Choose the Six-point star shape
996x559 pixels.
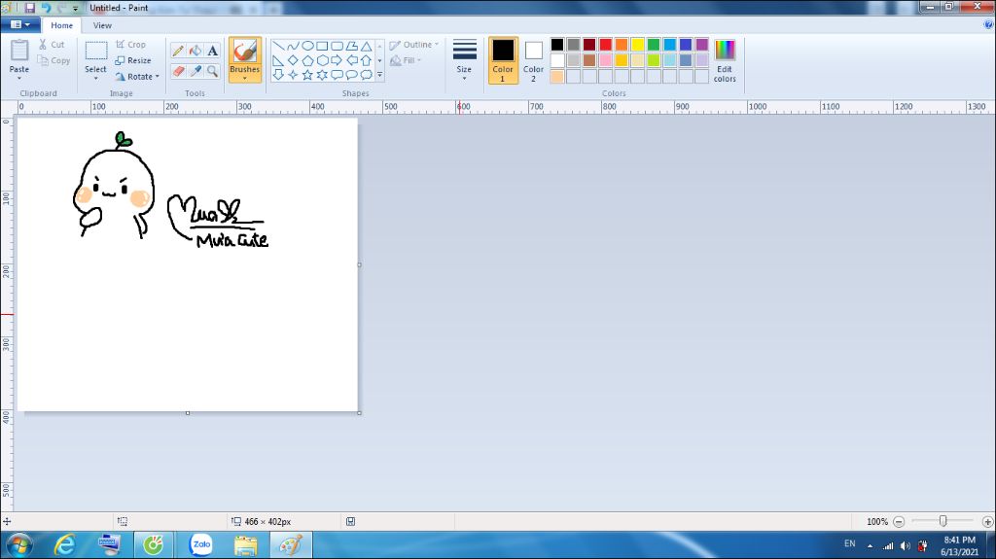pos(322,75)
